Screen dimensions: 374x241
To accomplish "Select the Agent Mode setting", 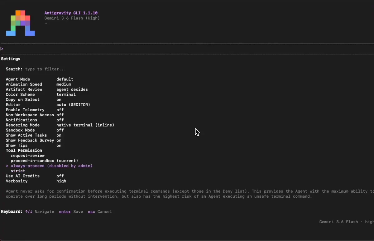I will point(40,79).
